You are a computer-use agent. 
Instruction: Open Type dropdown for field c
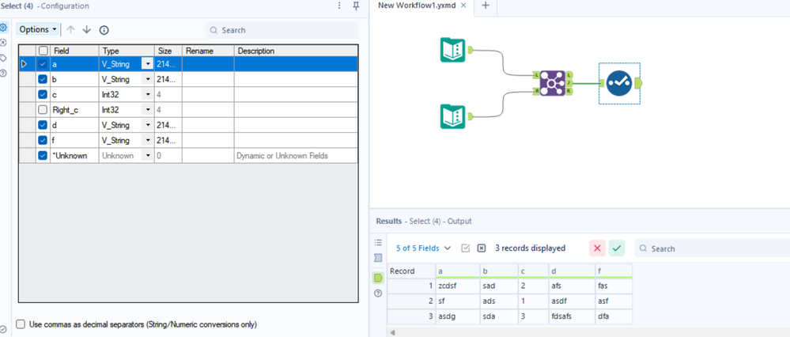(148, 95)
